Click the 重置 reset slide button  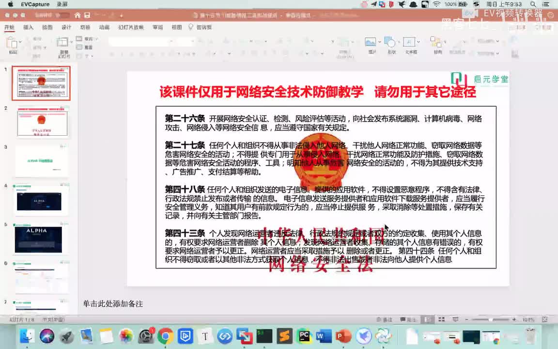(85, 48)
